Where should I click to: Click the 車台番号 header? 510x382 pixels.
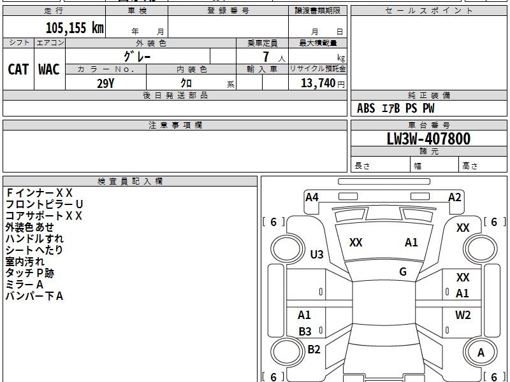[428, 125]
